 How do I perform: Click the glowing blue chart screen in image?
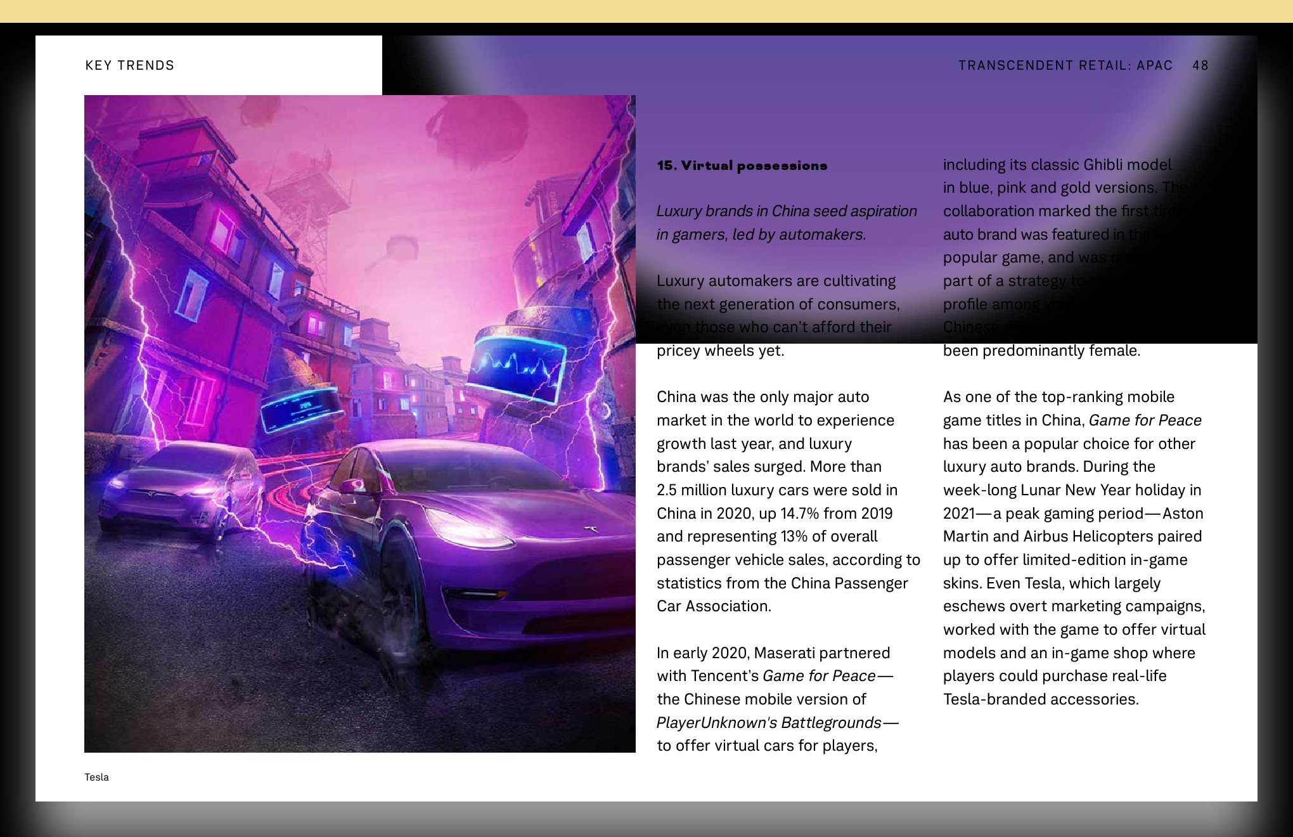click(x=518, y=369)
